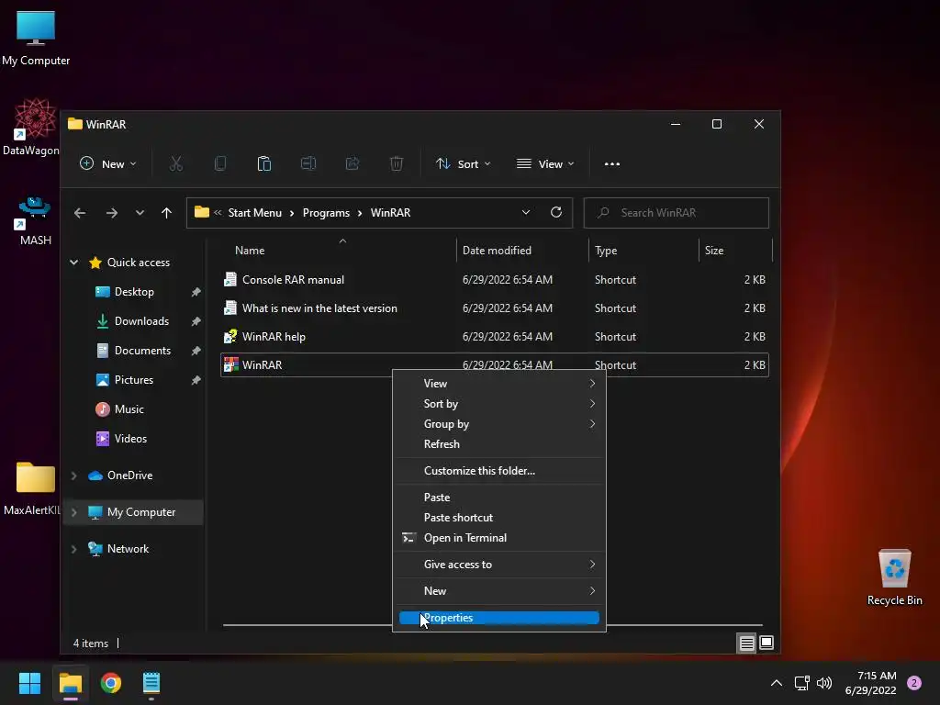Screen dimensions: 940x705
Task: Expand the OneDrive tree node
Action: tap(73, 476)
